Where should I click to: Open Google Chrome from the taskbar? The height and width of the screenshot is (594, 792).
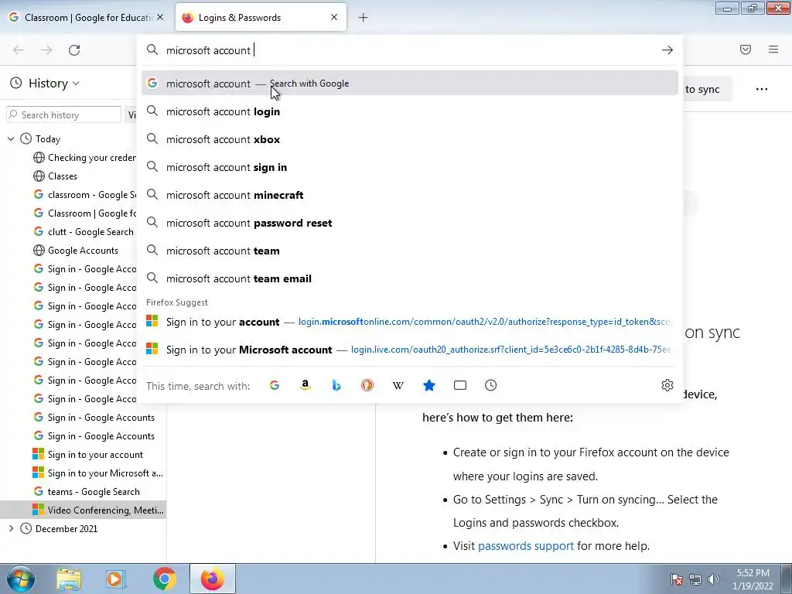point(164,579)
